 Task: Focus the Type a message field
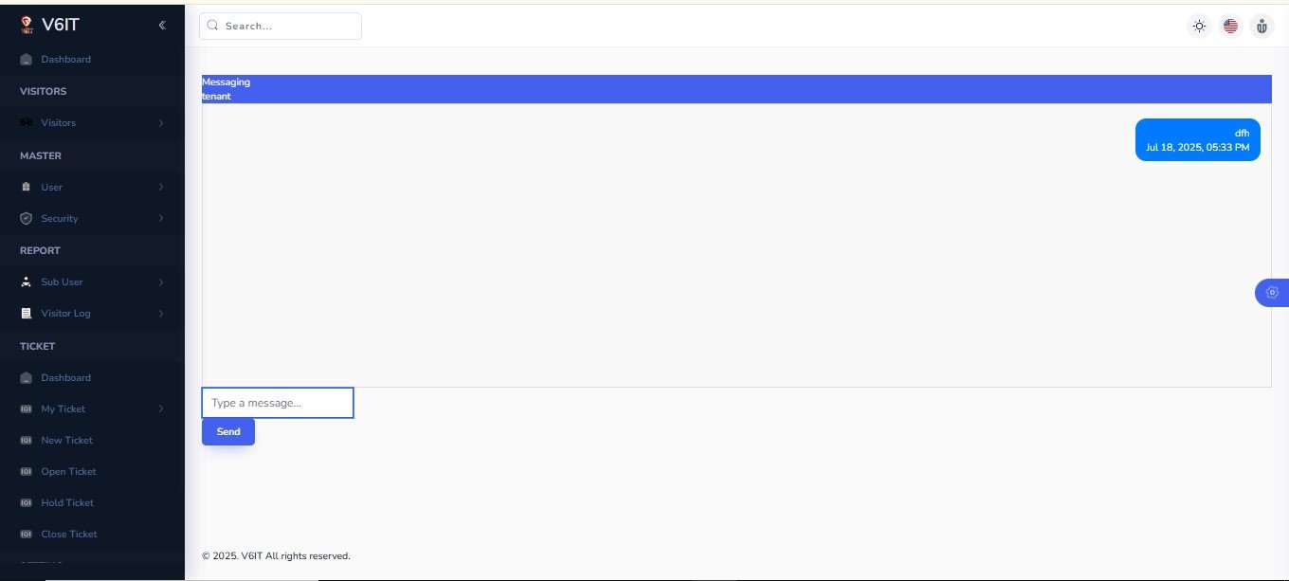coord(278,403)
